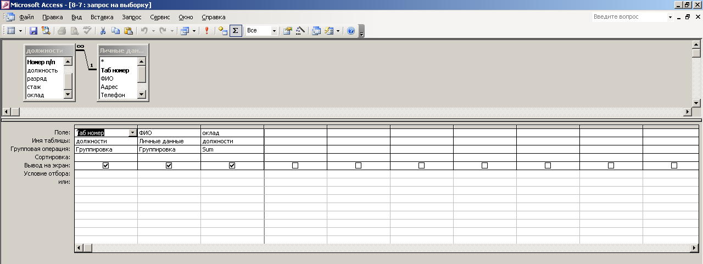Open the Файл menu
Viewport: 703px width, 264px height.
tap(26, 17)
